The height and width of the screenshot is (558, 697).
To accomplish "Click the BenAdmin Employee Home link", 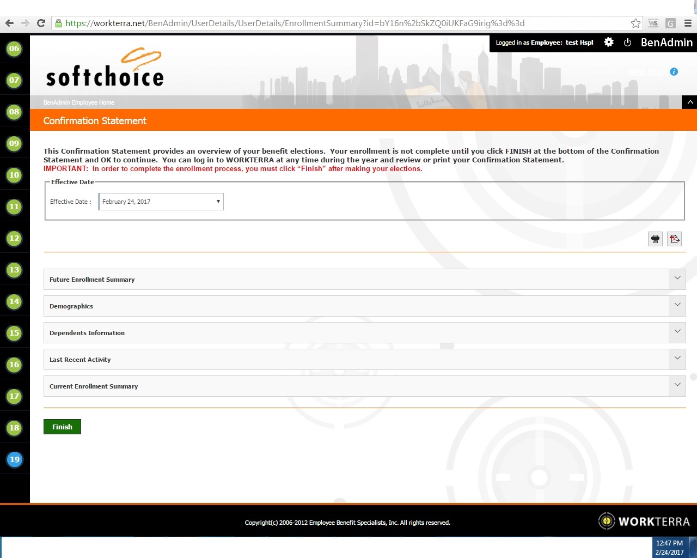I will pos(79,102).
